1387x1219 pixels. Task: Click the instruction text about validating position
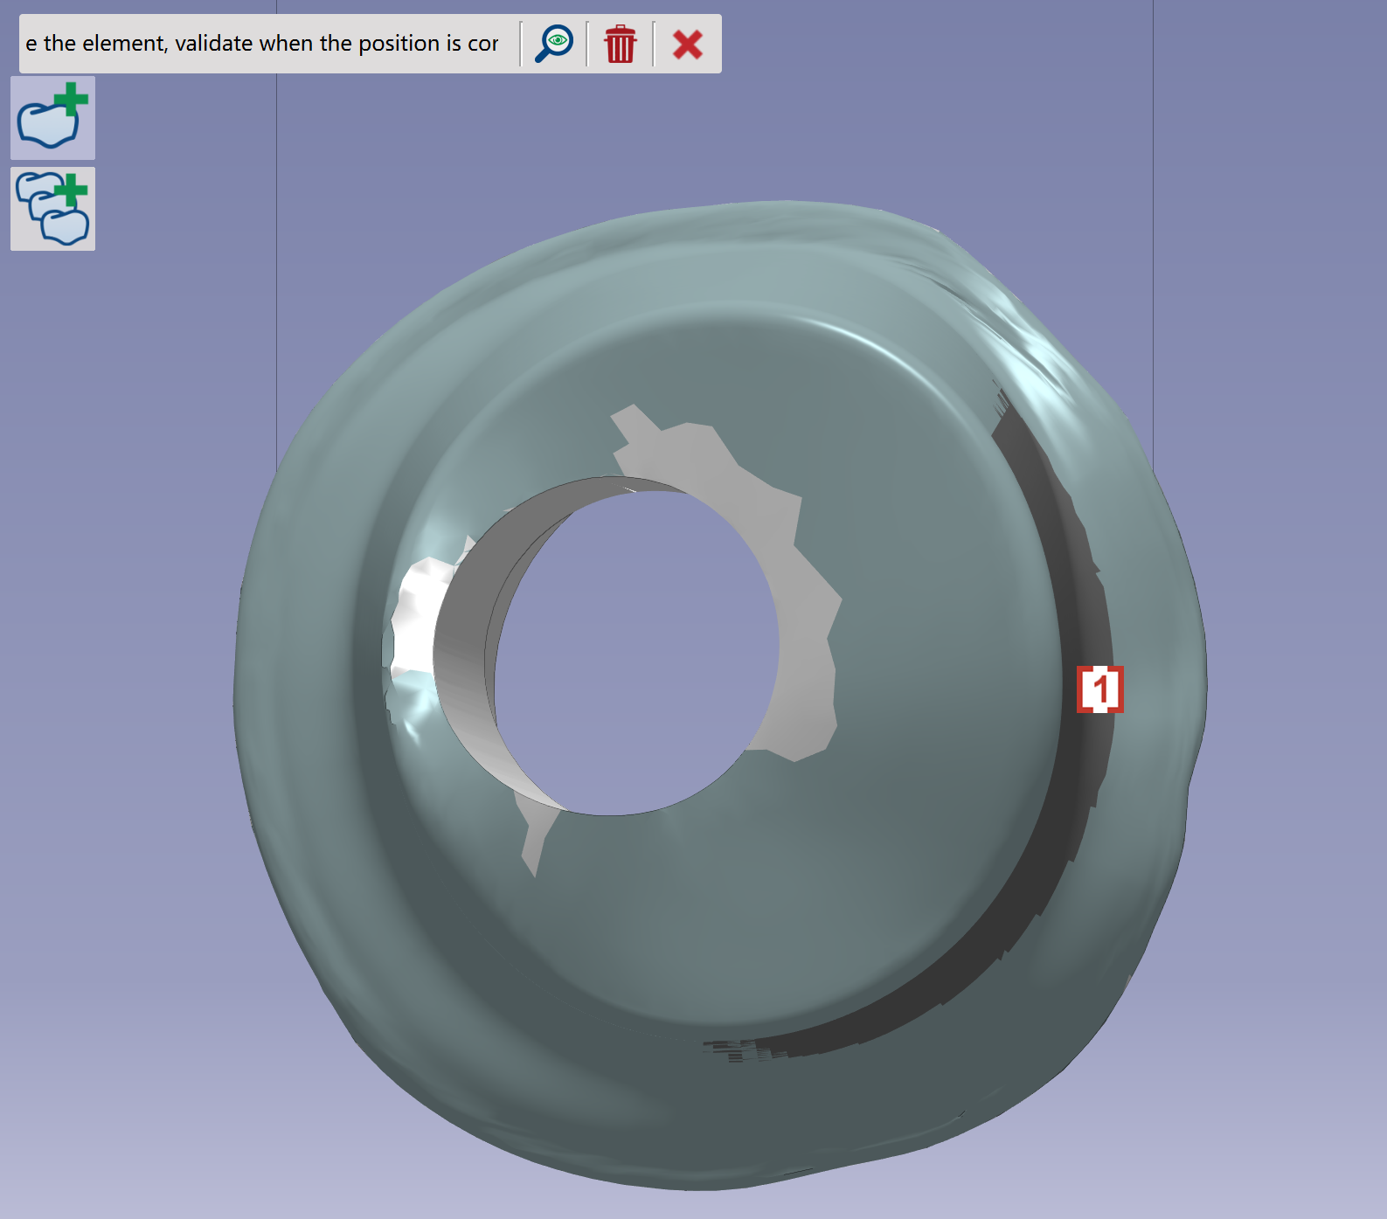click(x=262, y=44)
